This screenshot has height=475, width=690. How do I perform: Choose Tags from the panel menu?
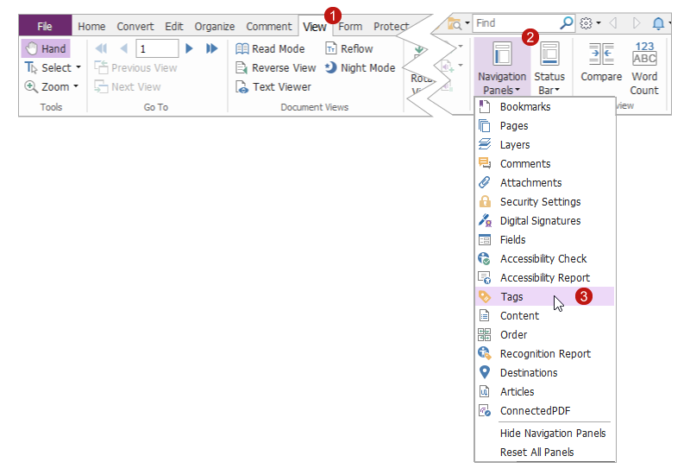coord(511,297)
